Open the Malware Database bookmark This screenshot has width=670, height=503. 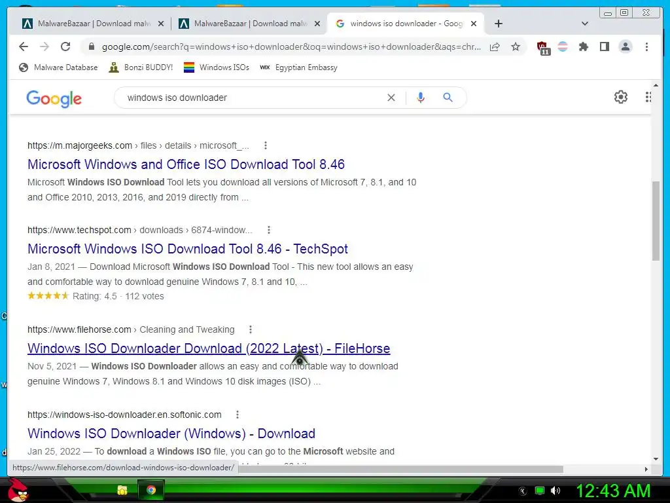(58, 67)
